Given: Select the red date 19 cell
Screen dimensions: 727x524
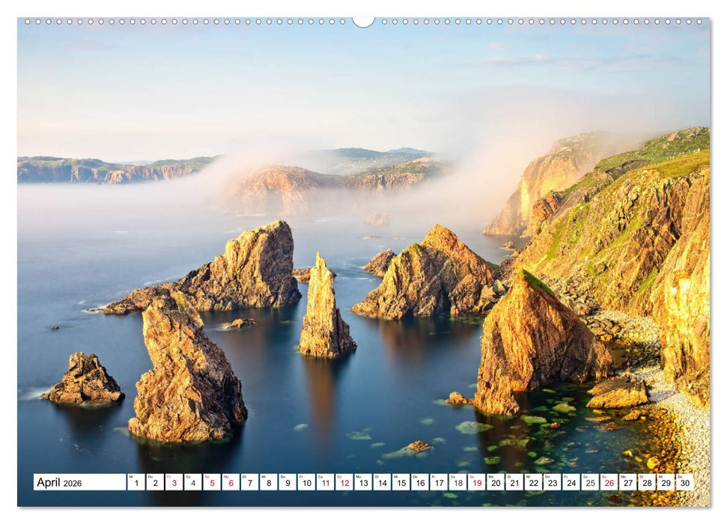Looking at the screenshot, I should point(476,482).
